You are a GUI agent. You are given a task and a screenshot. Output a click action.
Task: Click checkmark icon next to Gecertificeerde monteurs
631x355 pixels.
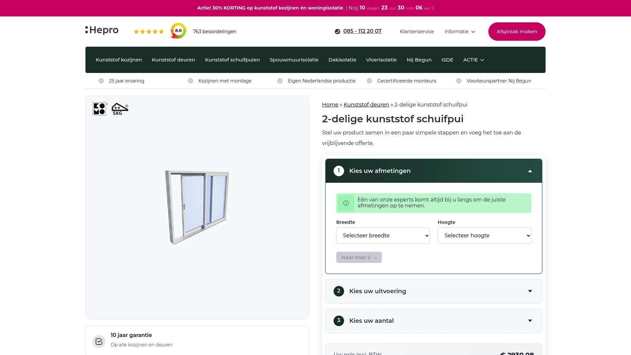369,81
